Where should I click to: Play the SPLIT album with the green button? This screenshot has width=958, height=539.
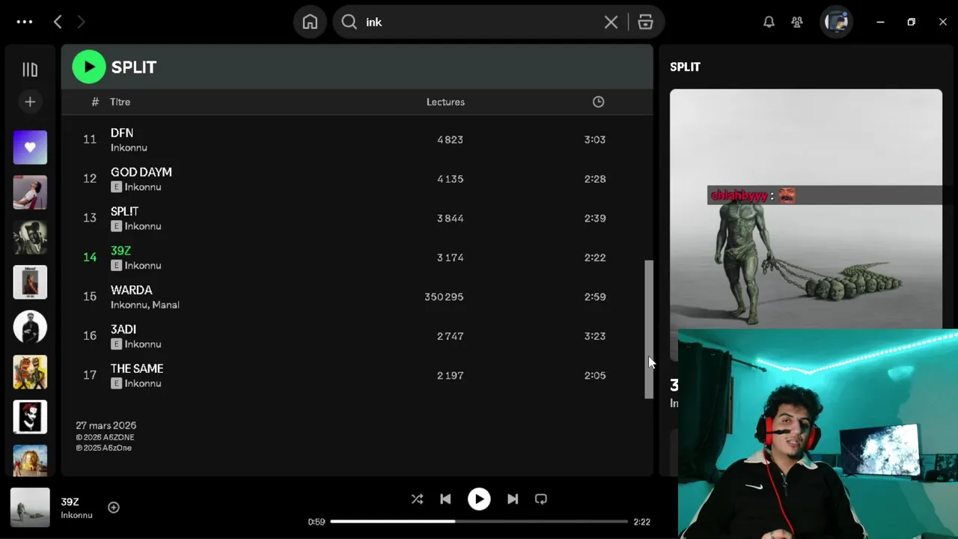[x=89, y=67]
